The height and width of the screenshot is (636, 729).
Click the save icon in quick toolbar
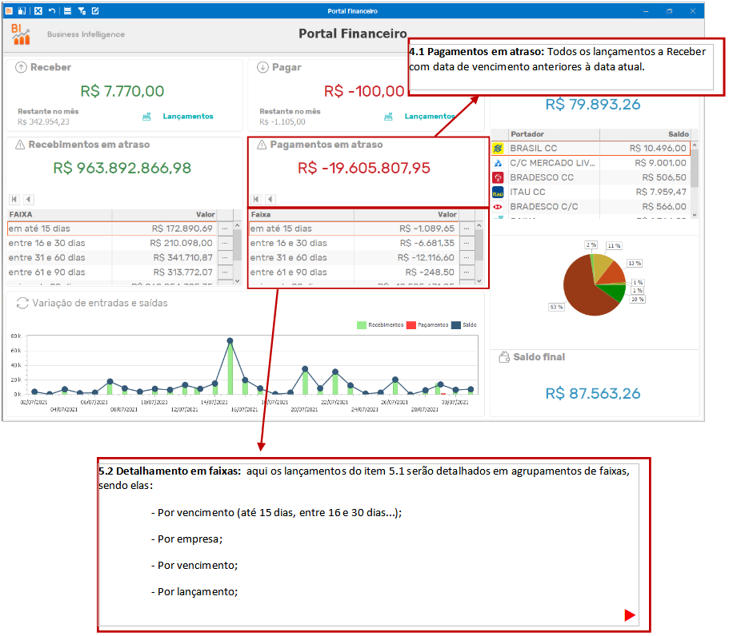22,10
